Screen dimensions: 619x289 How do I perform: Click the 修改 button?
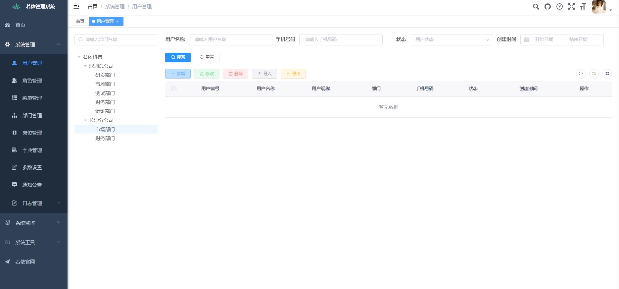tap(207, 74)
